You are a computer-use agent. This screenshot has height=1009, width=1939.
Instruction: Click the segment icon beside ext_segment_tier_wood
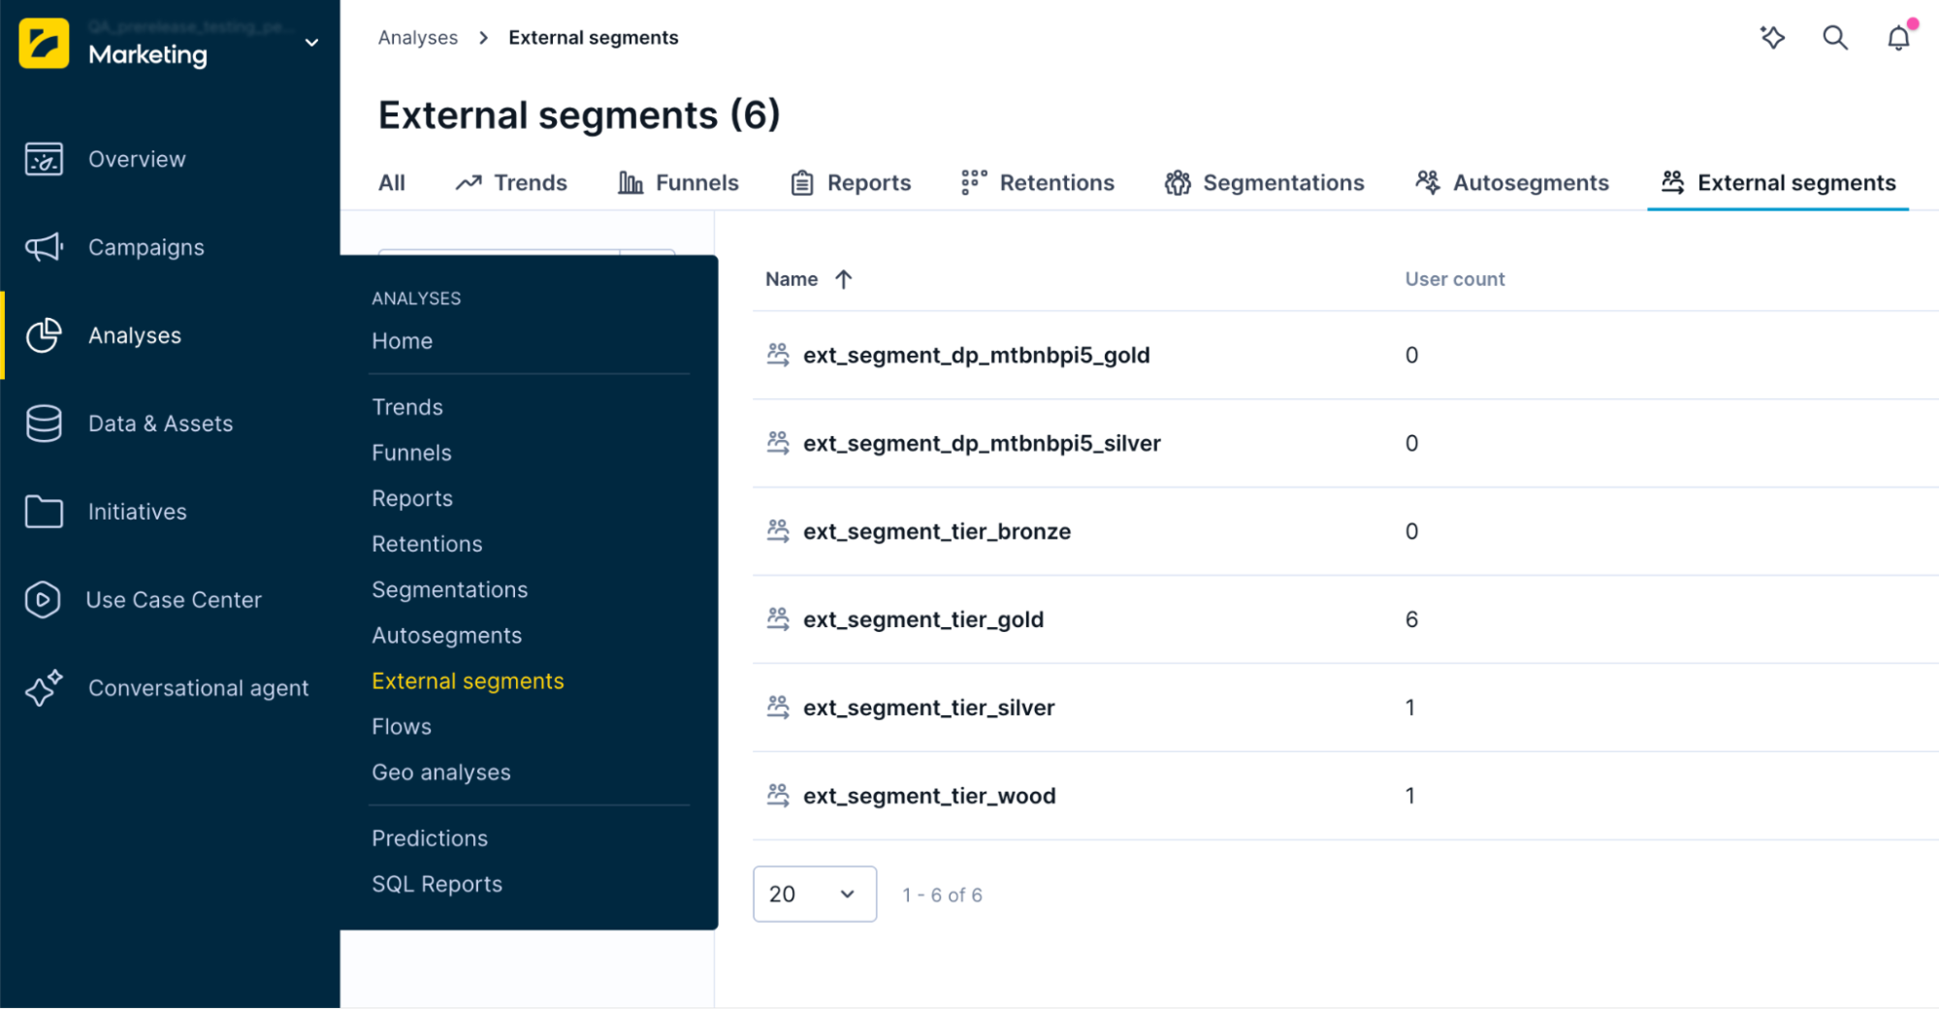(x=778, y=796)
